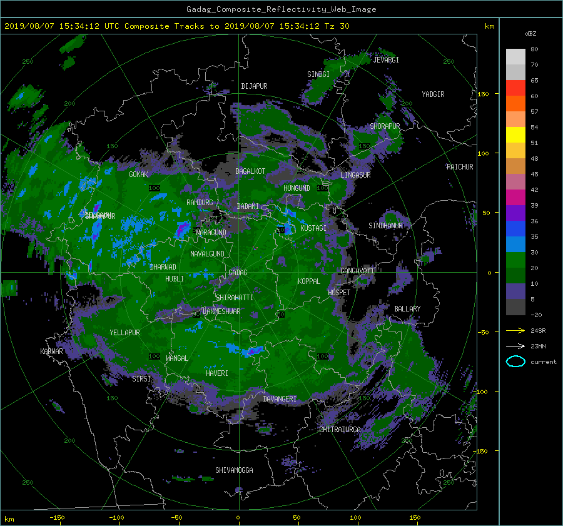This screenshot has width=563, height=526.
Task: Click the DAVANGERI city label
Action: coord(280,399)
